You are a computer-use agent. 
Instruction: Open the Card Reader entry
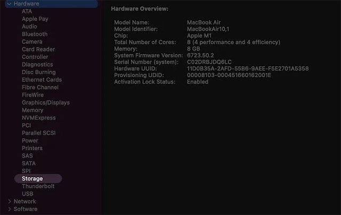pyautogui.click(x=38, y=49)
